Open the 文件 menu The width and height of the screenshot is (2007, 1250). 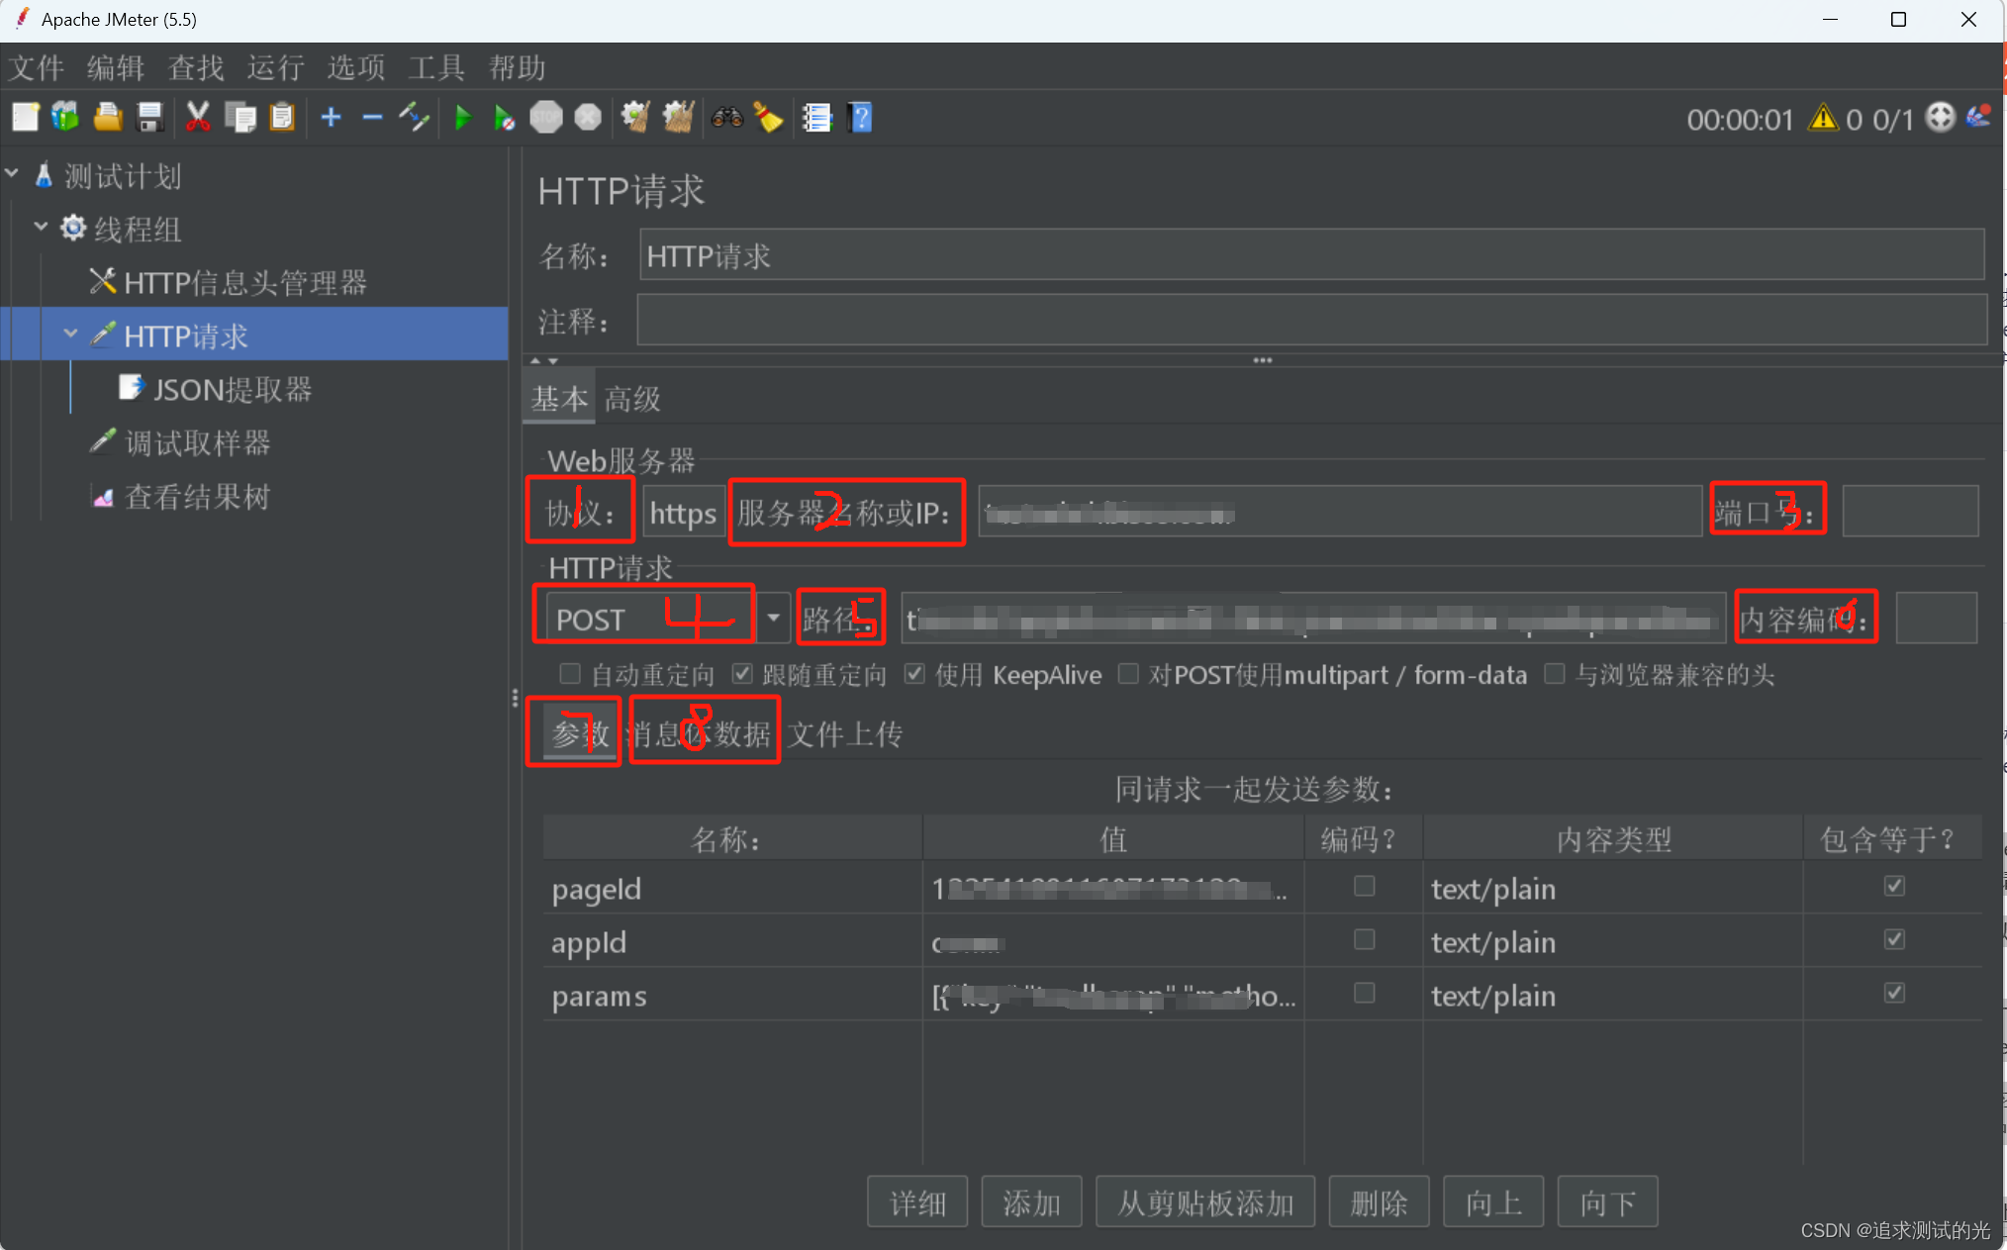(37, 67)
